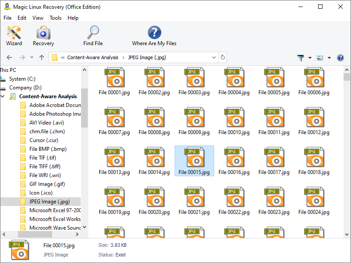Click the Recovery toolbar icon
Screen dimensions: 351x263
pyautogui.click(x=43, y=36)
